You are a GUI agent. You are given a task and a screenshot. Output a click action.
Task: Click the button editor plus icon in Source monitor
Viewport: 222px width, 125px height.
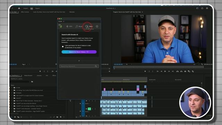(x=109, y=71)
